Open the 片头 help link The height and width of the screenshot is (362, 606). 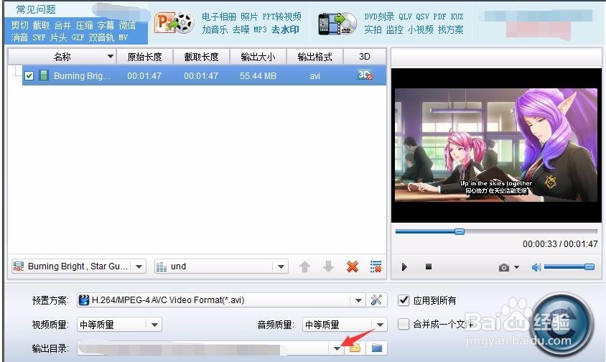point(58,37)
